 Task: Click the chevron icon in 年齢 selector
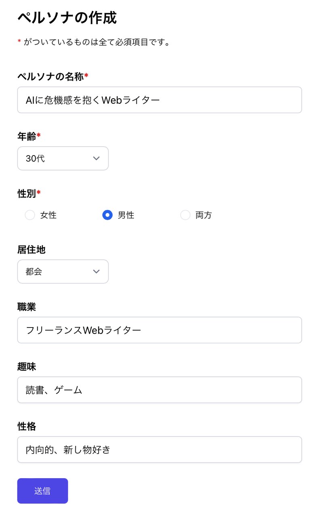96,158
